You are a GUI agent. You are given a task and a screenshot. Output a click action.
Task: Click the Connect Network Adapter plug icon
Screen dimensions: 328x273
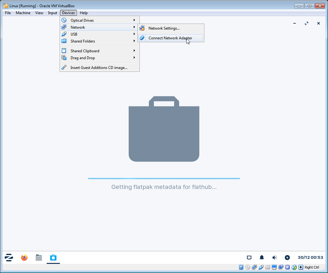point(142,38)
